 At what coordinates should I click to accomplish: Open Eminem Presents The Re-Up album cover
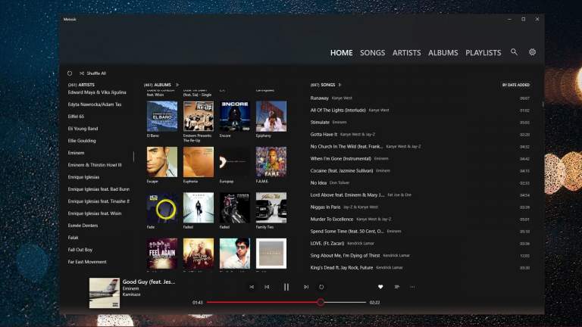point(199,116)
